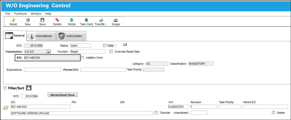Enable the Override Reset Date checkbox
The width and height of the screenshot is (291, 120).
(x=111, y=52)
